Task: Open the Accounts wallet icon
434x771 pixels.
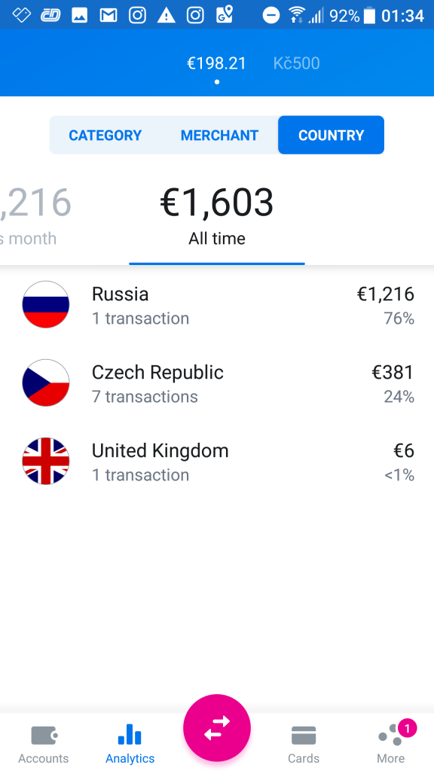Action: (44, 736)
